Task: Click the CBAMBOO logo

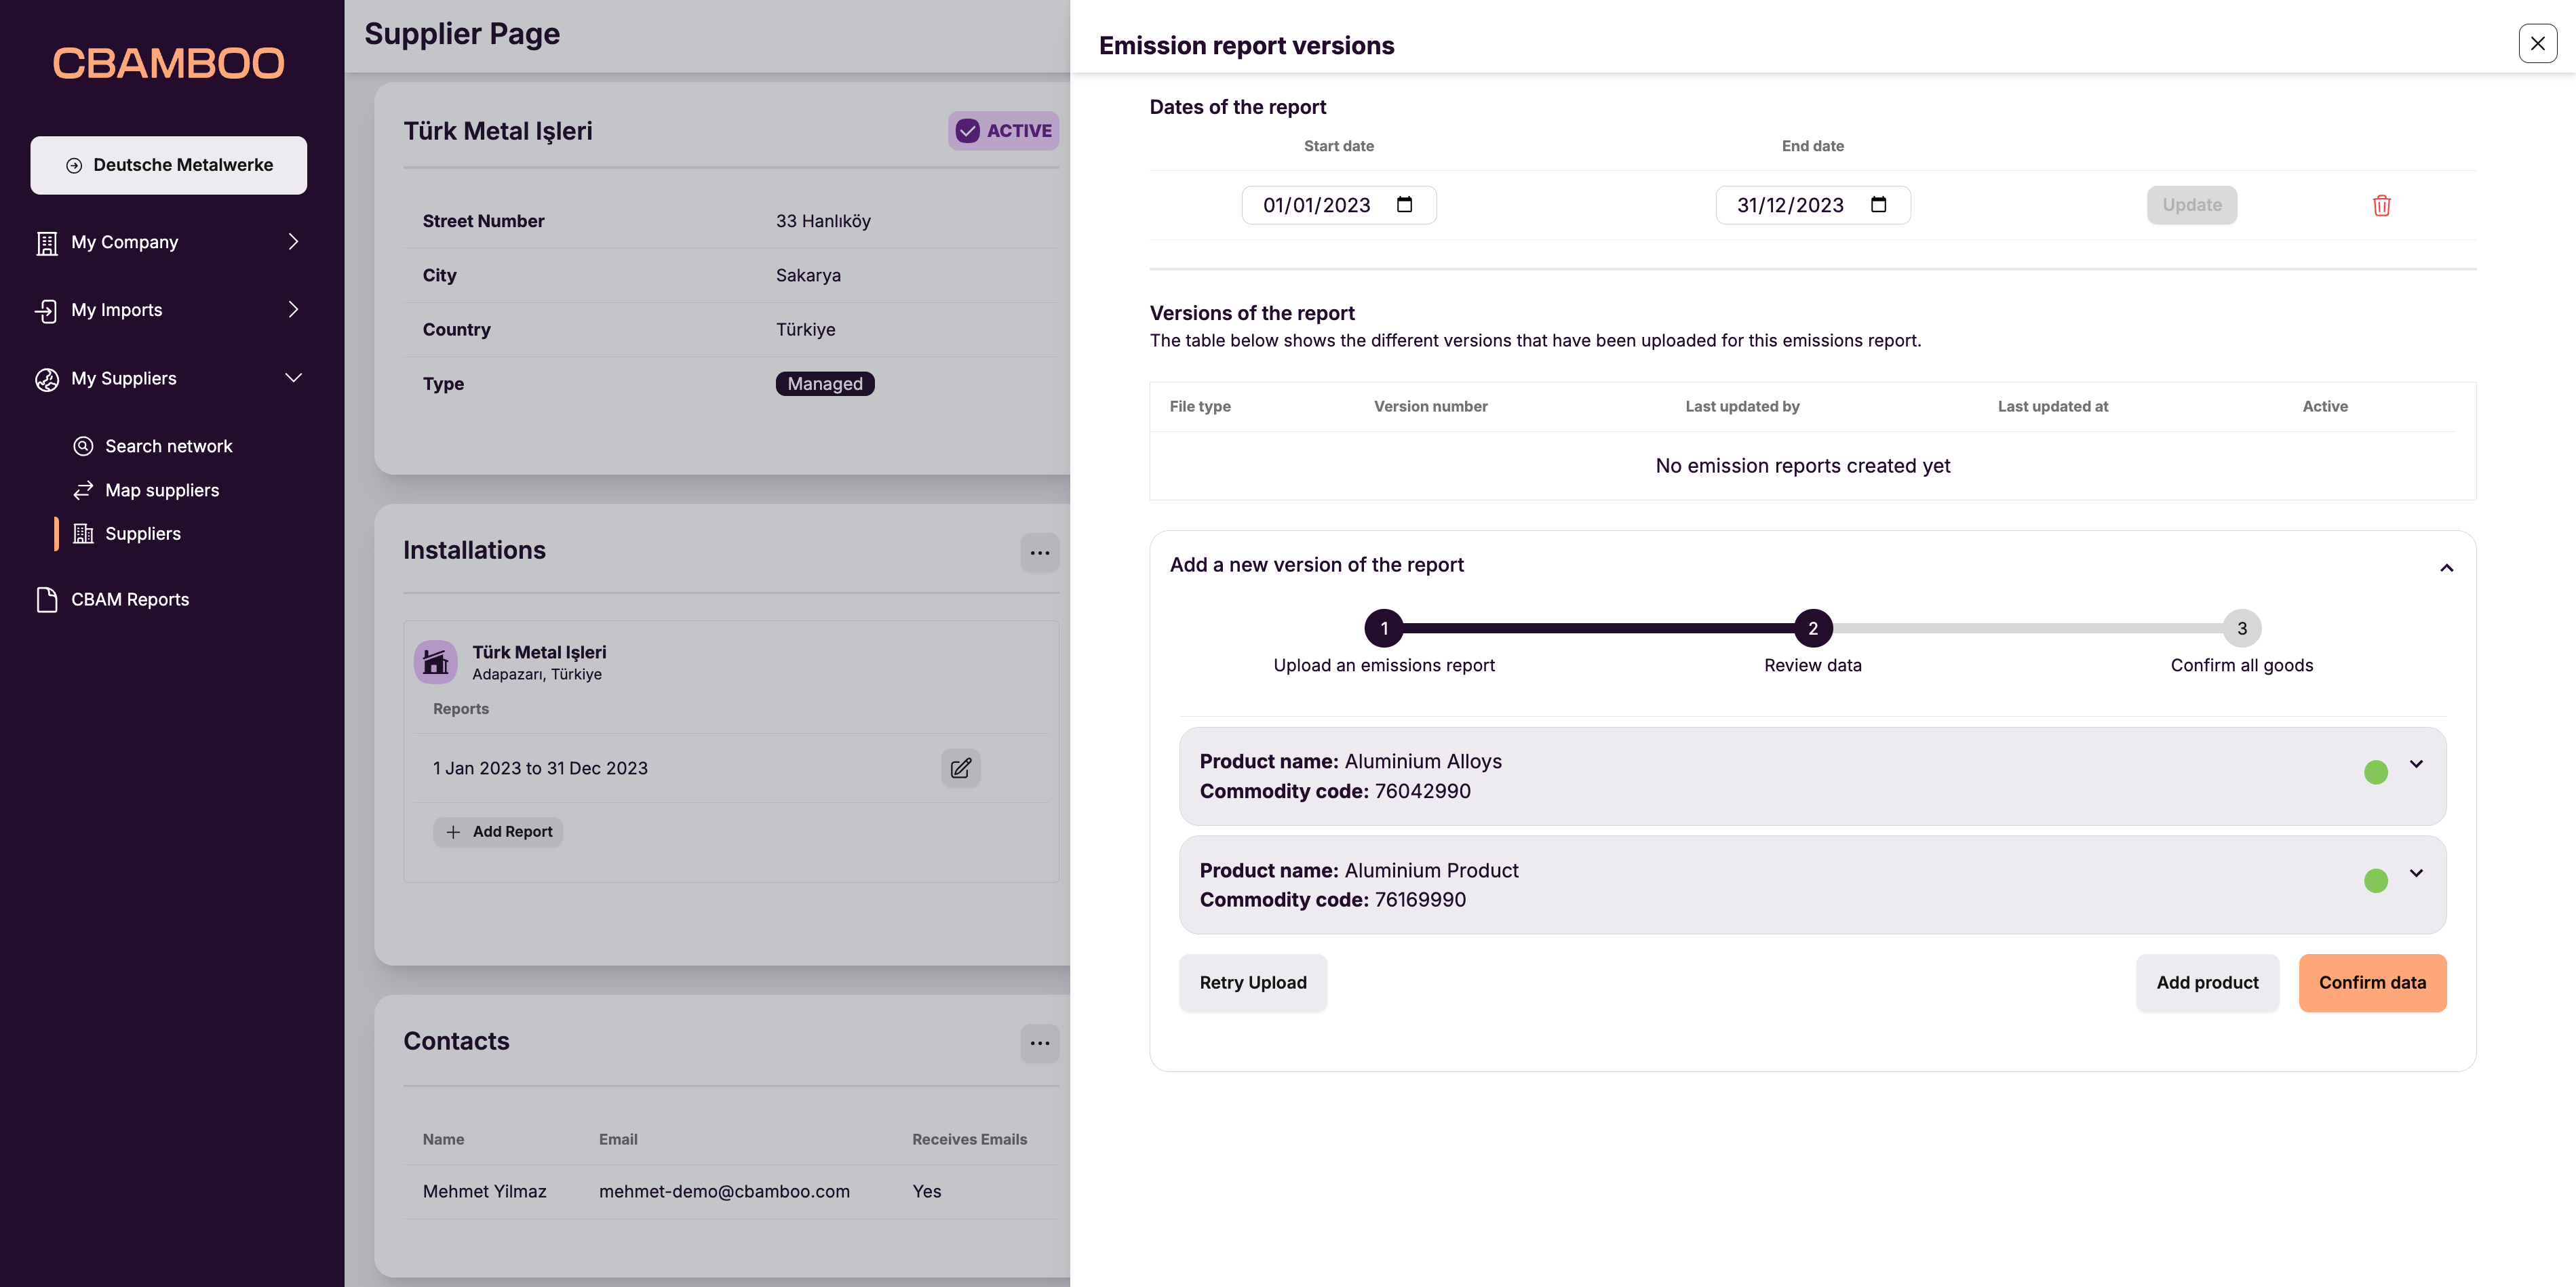Action: pos(168,63)
